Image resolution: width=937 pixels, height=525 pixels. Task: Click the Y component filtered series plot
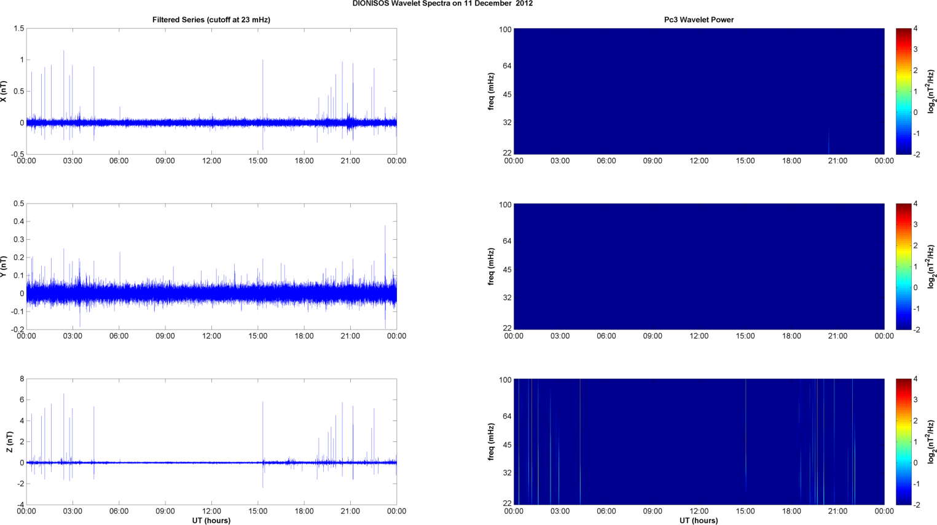click(211, 266)
